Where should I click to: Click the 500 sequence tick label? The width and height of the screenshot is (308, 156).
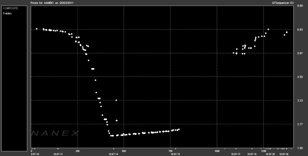pyautogui.click(x=124, y=151)
